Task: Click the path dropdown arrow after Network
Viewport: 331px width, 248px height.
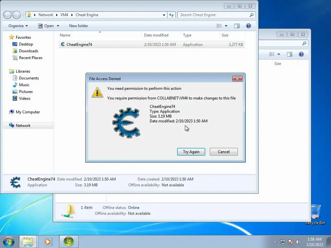Action: click(57, 15)
